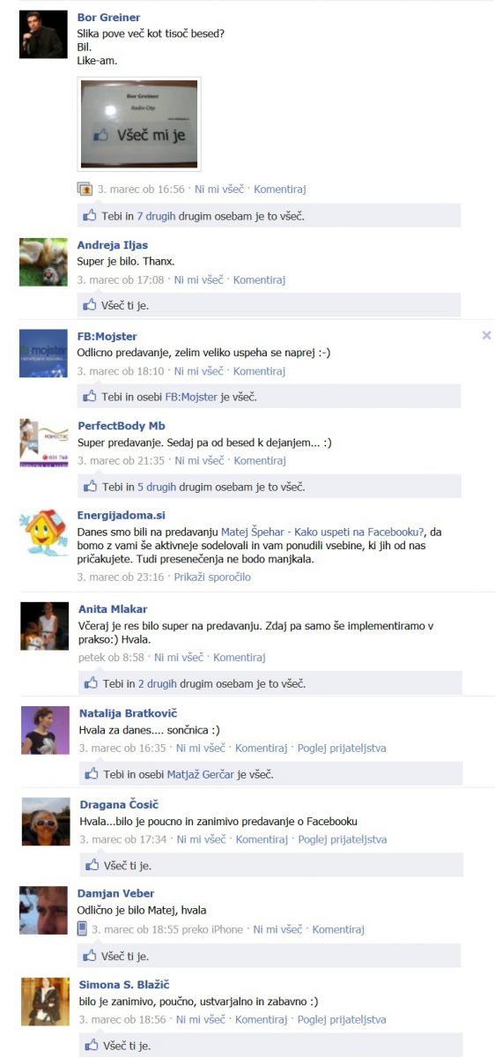Expand 'Prikaži sporočilo' on the Energijadoma.si post

[212, 577]
